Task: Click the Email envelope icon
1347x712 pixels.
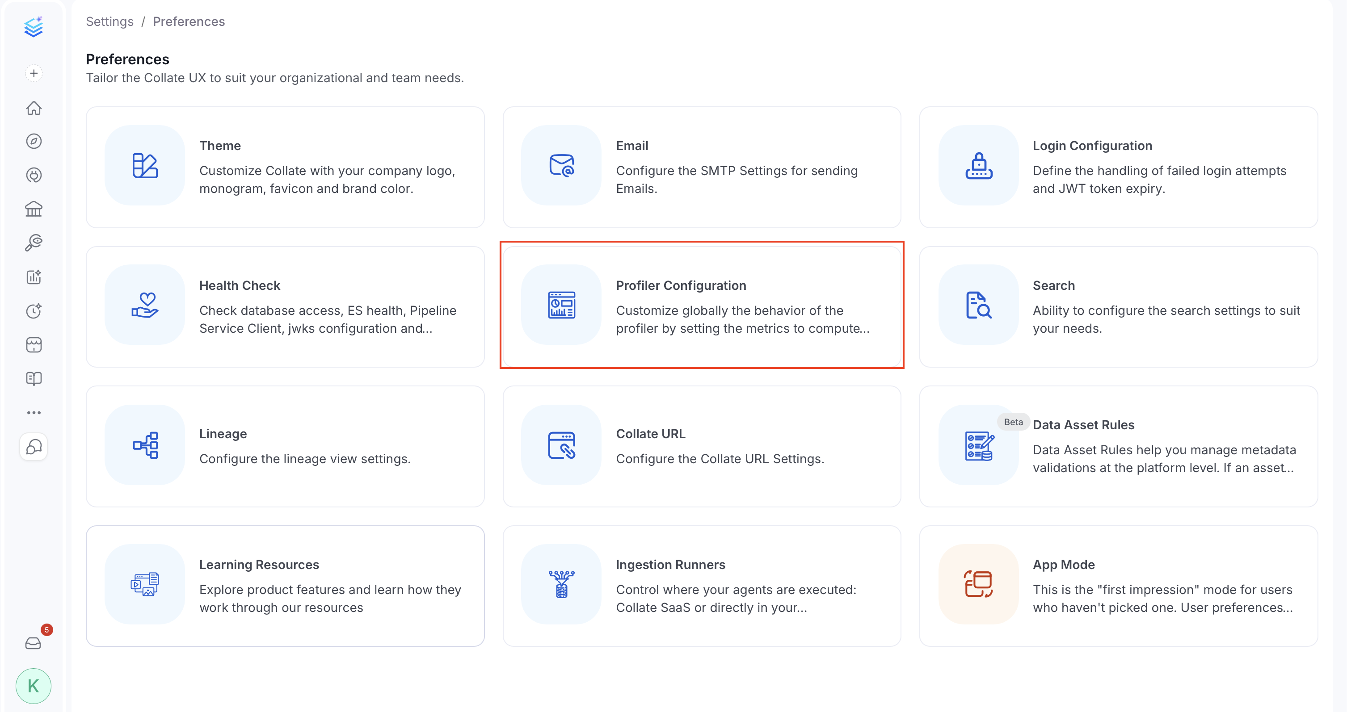Action: click(x=562, y=165)
